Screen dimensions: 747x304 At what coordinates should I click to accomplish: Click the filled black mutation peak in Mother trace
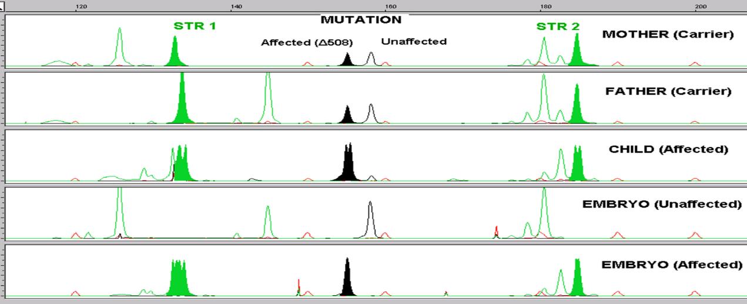point(347,61)
